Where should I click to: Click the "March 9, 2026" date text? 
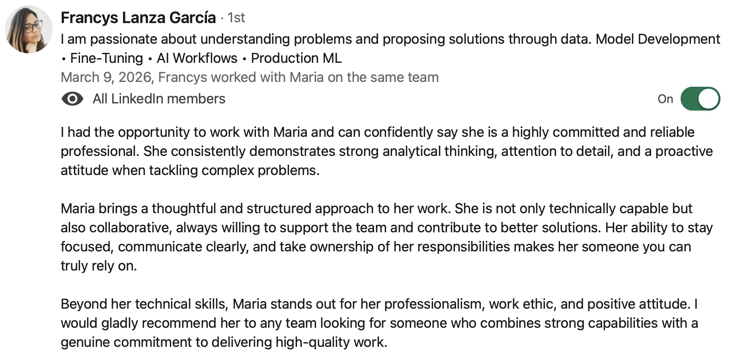coord(106,77)
